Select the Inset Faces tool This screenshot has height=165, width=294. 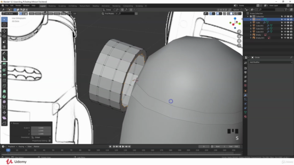pos(4,70)
